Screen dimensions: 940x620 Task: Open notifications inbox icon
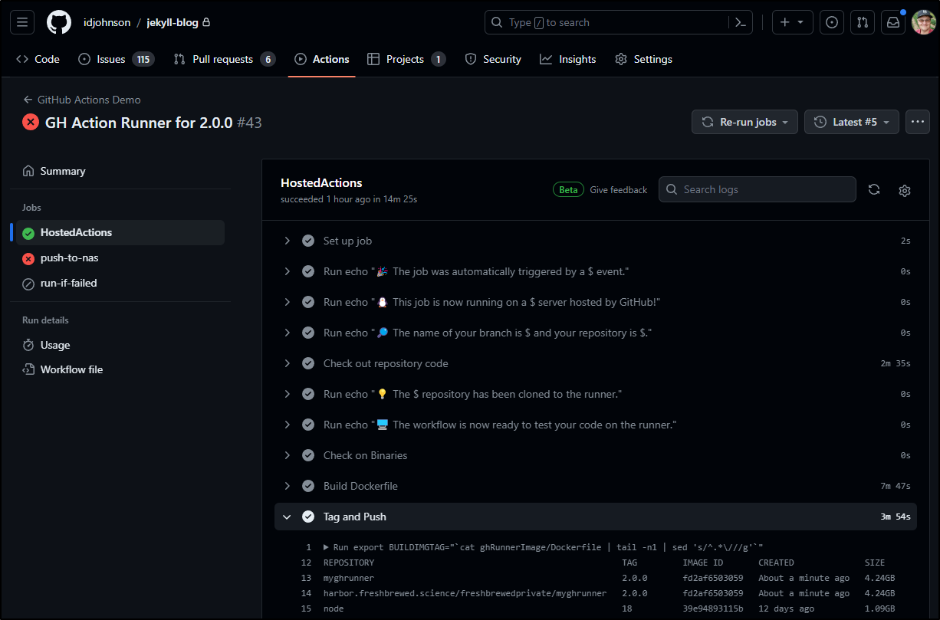tap(893, 22)
